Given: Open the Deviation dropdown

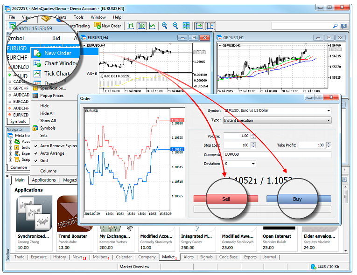Looking at the screenshot, I should pos(253,164).
